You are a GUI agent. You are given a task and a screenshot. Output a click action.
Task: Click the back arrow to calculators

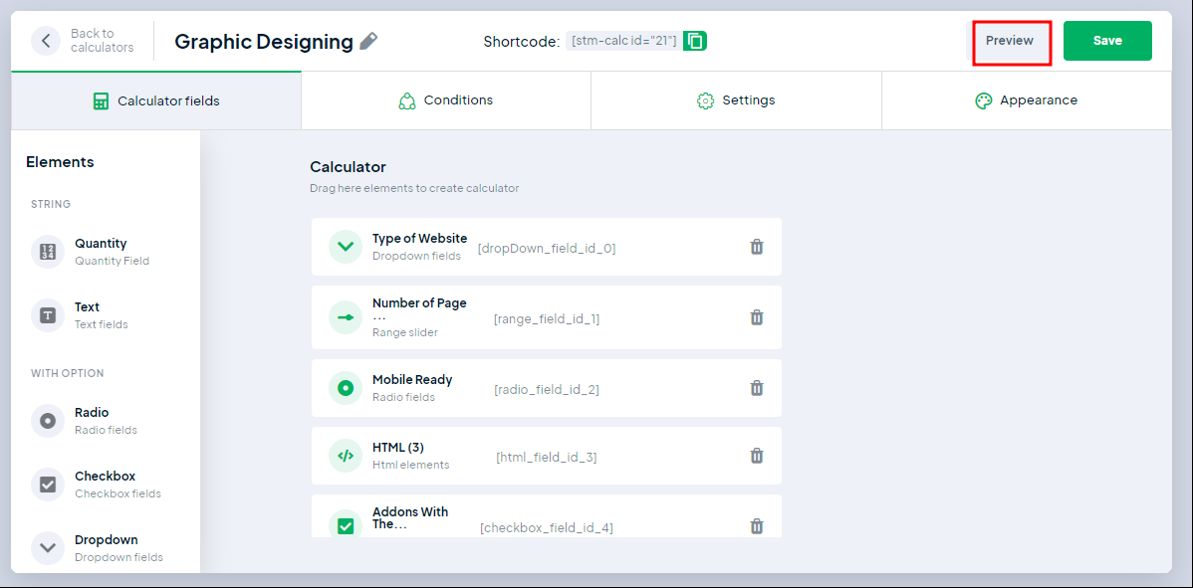[x=46, y=41]
